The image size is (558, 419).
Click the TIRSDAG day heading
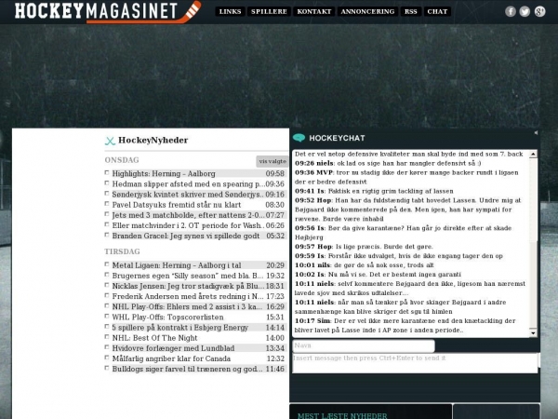coord(122,251)
